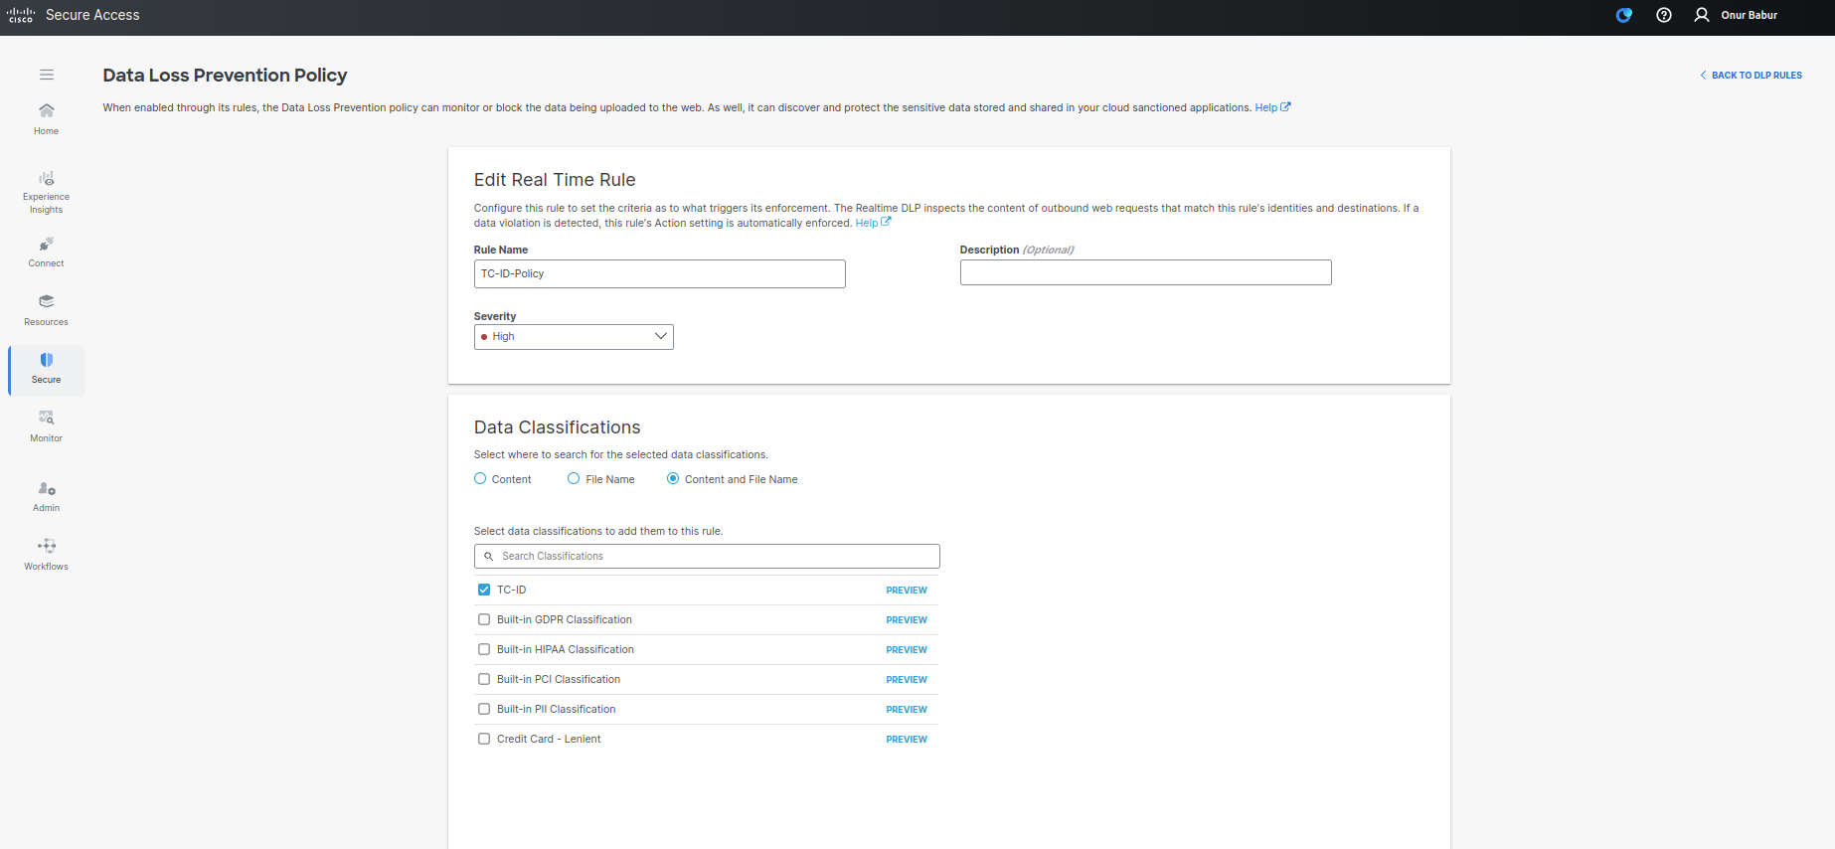The height and width of the screenshot is (849, 1835).
Task: Open the Onur Babur user menu
Action: (x=1736, y=15)
